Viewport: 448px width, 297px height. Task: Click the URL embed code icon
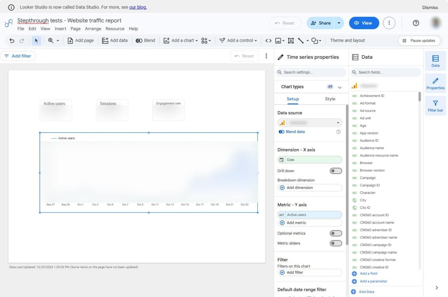[x=268, y=40]
